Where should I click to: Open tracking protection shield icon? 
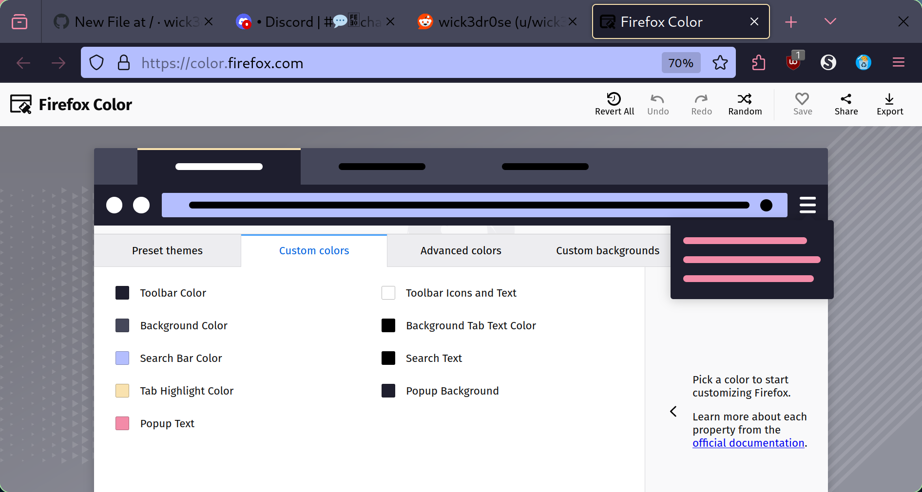pos(96,63)
